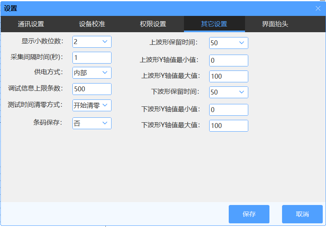Select the 上波形Y轴值最大值 field

pyautogui.click(x=229, y=76)
